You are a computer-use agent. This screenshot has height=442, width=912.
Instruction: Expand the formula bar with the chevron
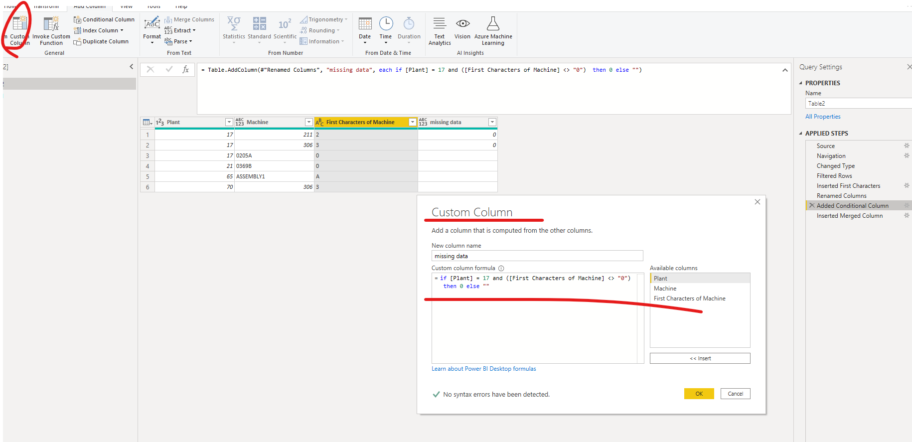(x=785, y=70)
